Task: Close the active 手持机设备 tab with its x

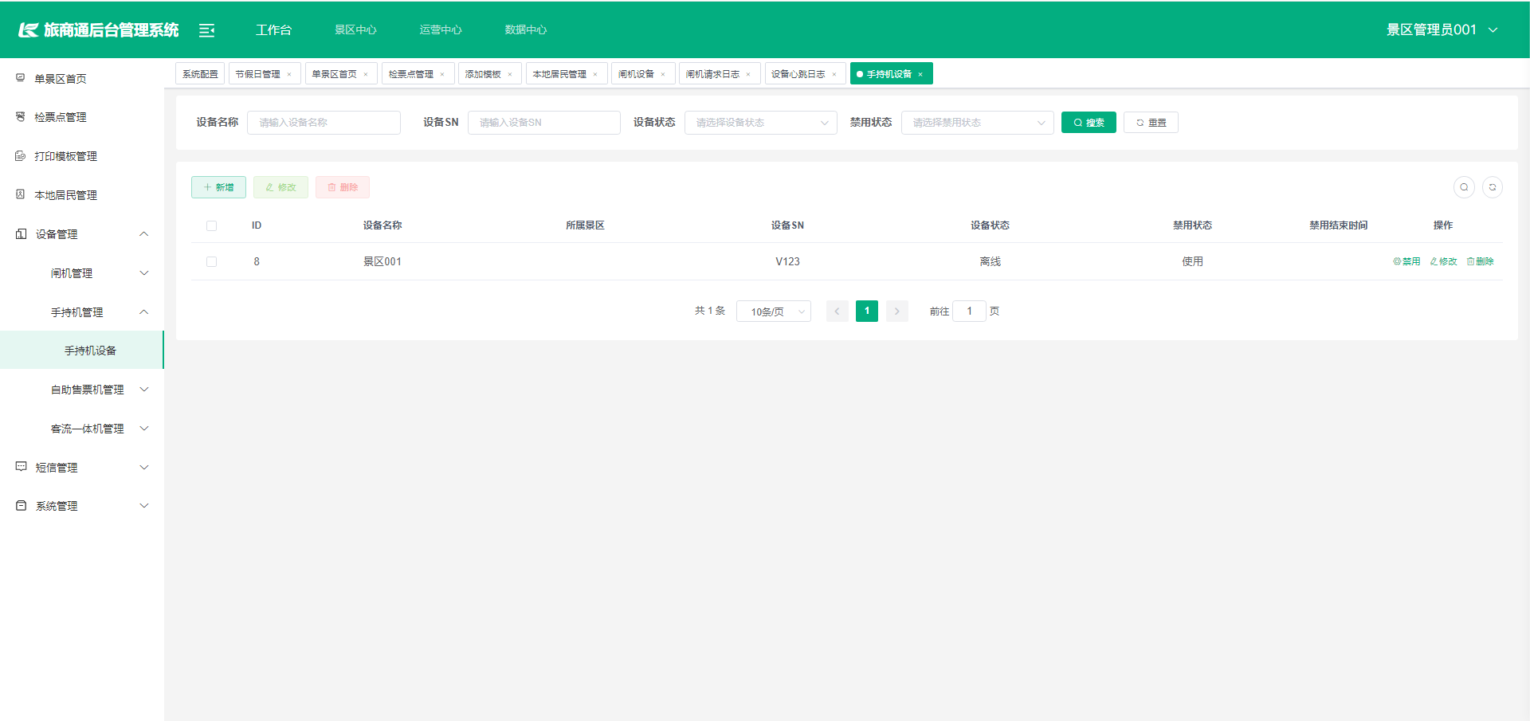Action: (920, 74)
